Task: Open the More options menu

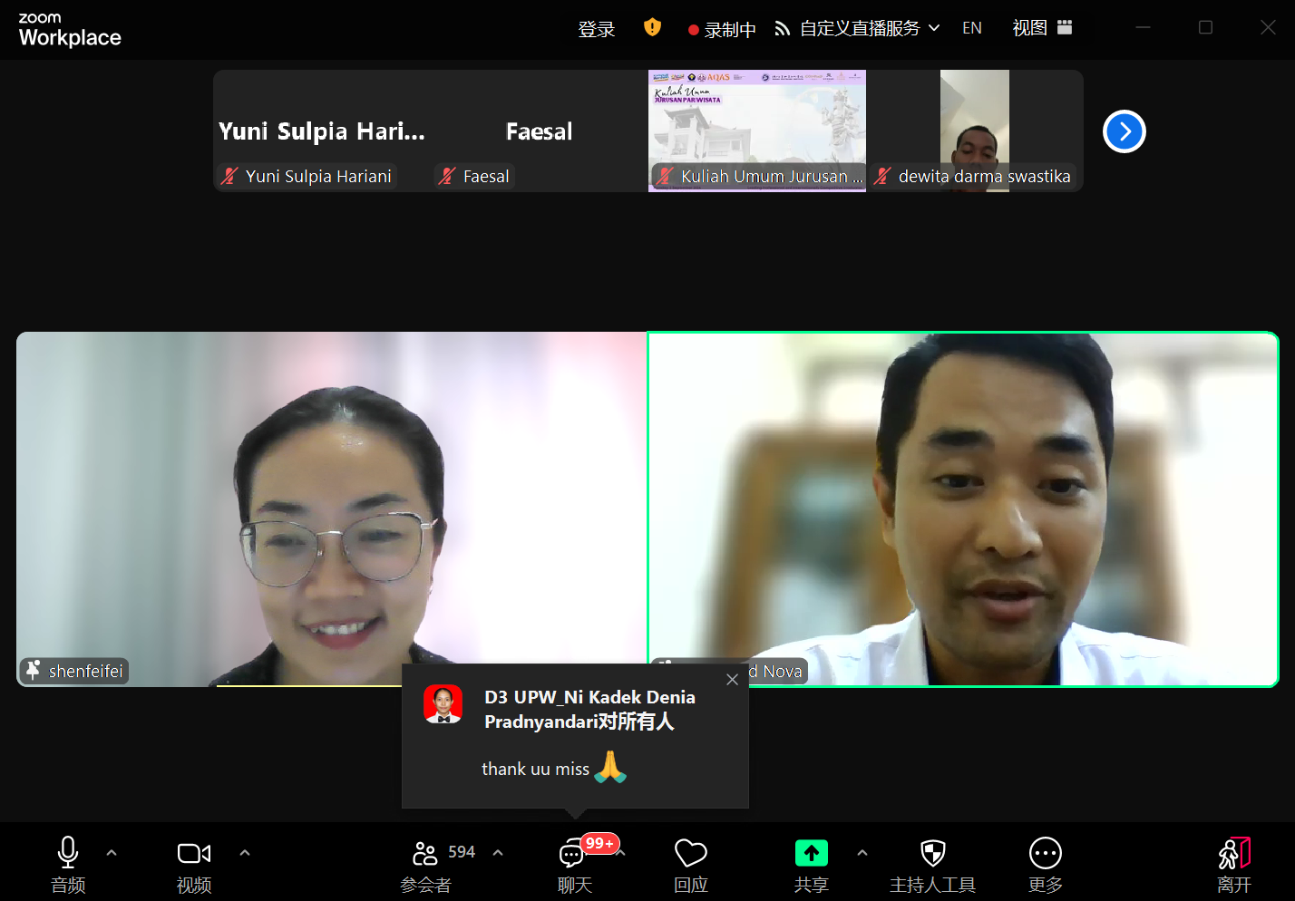Action: pos(1045,854)
